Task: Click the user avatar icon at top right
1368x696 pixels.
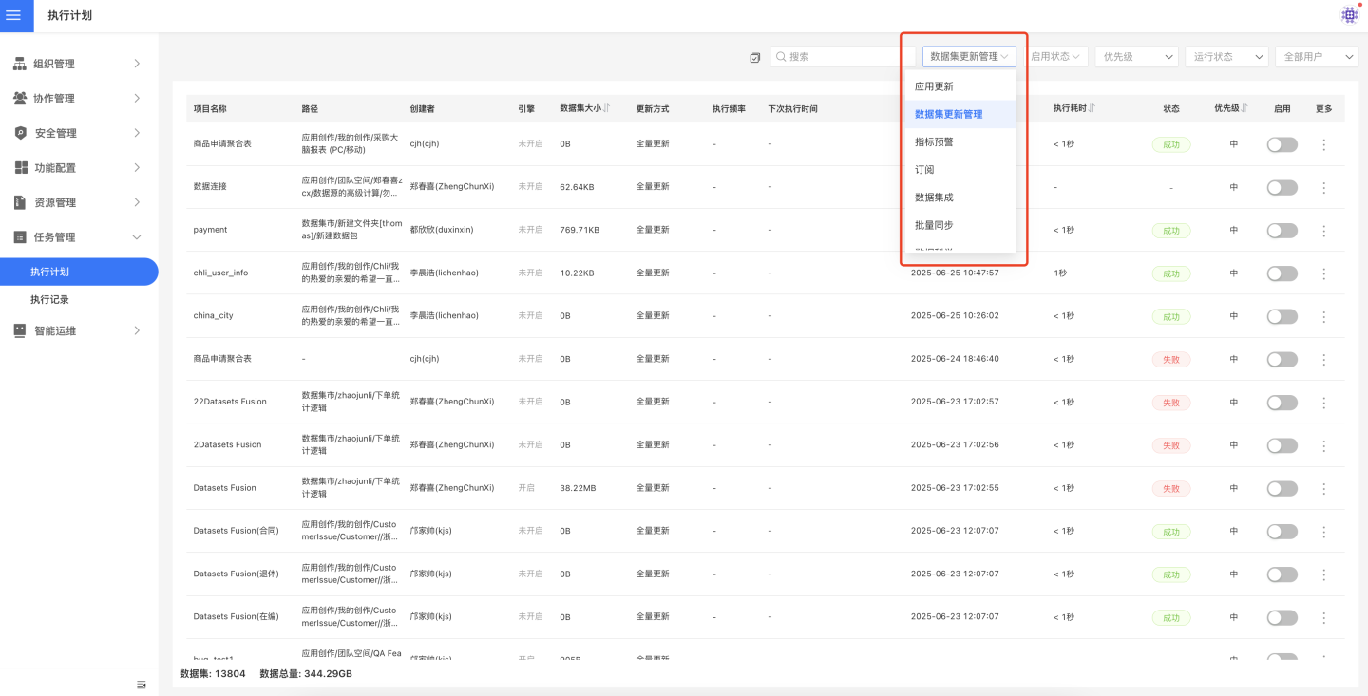Action: click(x=1349, y=14)
